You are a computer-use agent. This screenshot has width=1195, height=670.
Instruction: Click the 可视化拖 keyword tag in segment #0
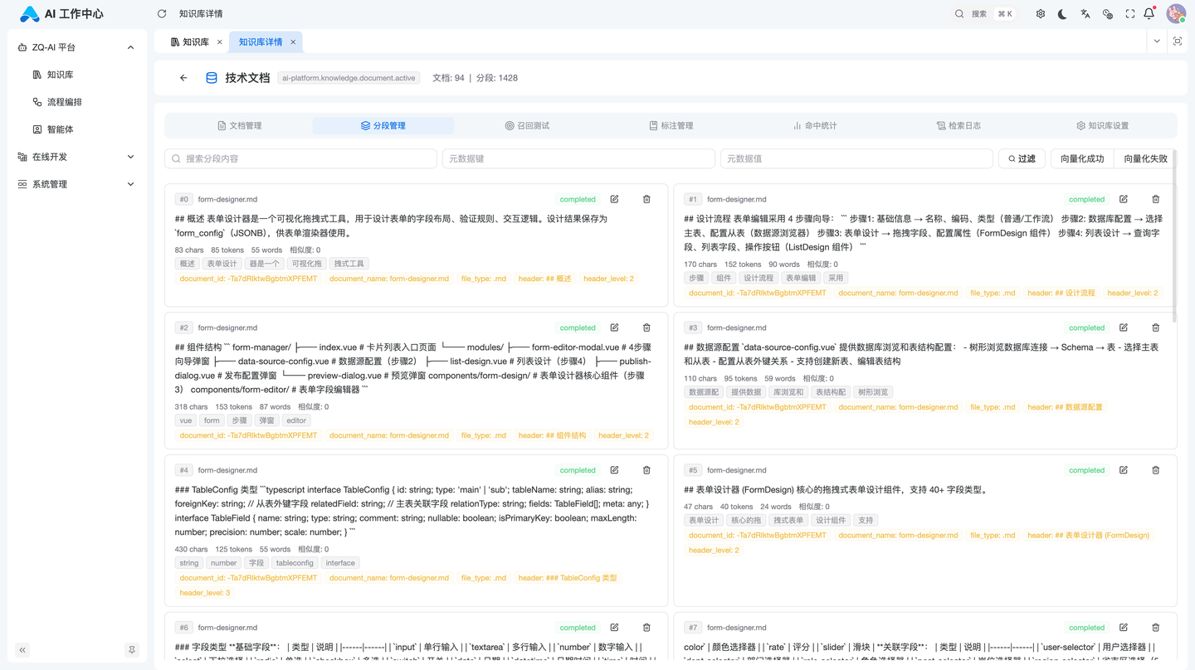[306, 264]
